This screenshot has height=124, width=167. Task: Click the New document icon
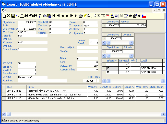click(x=4, y=16)
